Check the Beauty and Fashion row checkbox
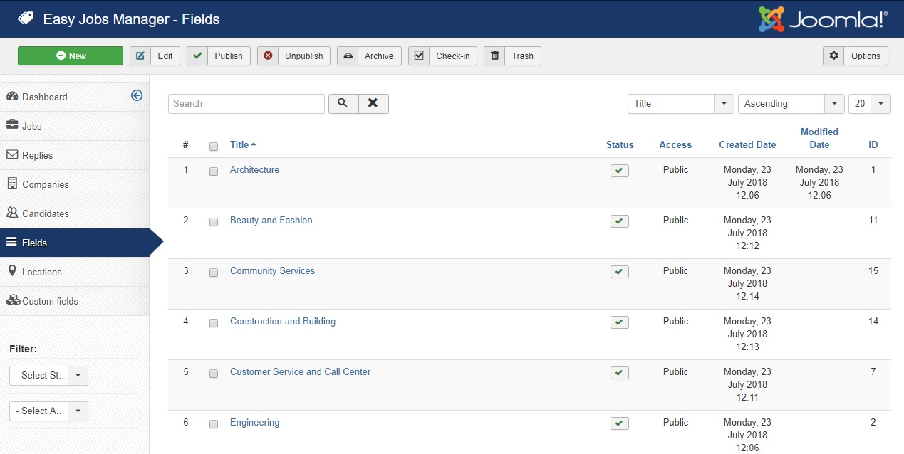Screen dimensions: 904x454 [214, 222]
